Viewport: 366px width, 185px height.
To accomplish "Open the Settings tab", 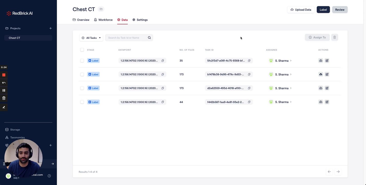I will (x=140, y=20).
